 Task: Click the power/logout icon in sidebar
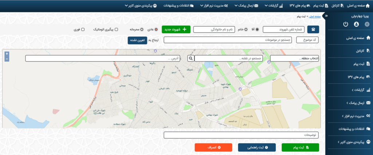346,24
